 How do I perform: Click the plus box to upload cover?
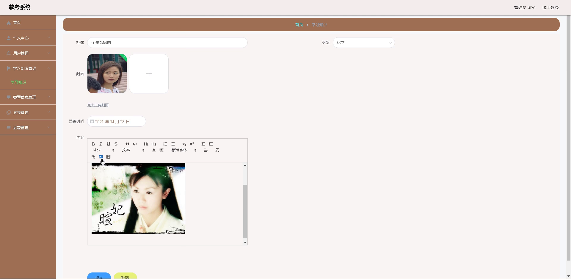click(149, 73)
